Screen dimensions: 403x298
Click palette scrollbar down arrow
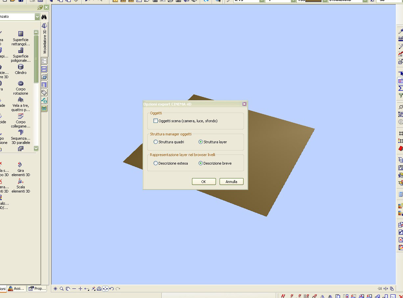[x=36, y=148]
